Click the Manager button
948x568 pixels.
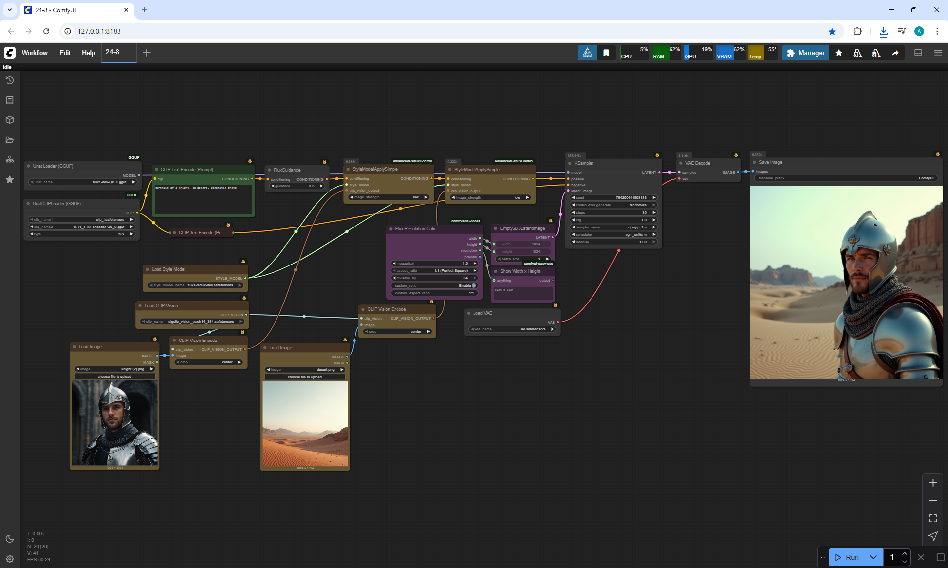point(805,53)
